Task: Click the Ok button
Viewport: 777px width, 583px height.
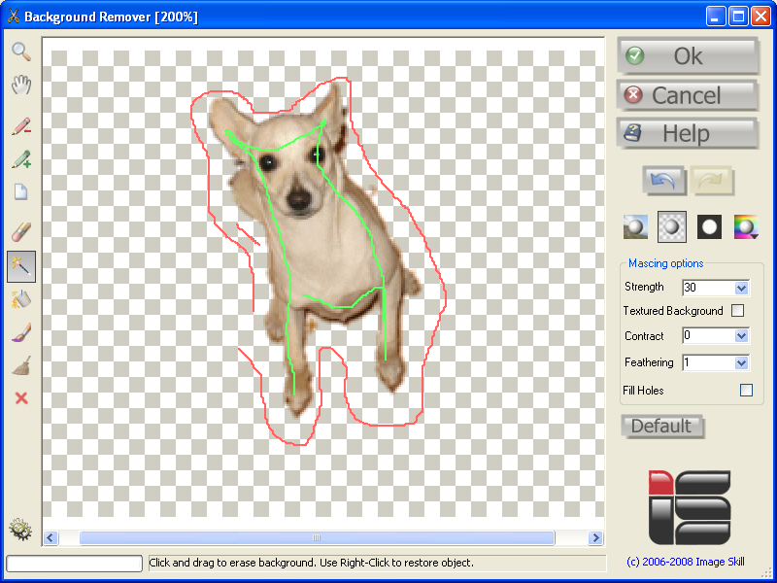Action: click(x=688, y=56)
